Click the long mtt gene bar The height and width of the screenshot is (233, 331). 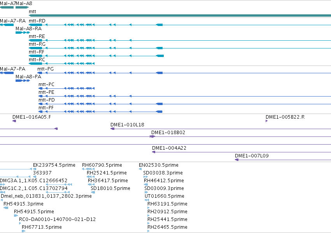[180, 16]
